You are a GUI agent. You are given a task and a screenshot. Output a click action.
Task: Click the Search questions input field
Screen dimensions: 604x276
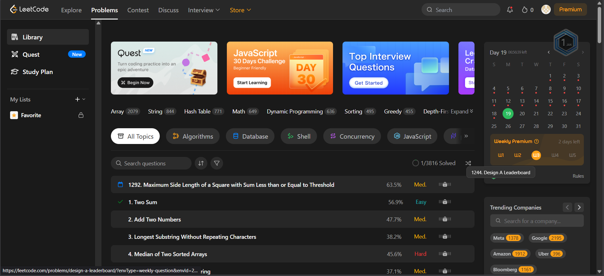154,163
